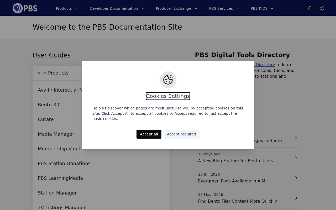
Task: Open the settings gear icon
Action: (x=322, y=8)
